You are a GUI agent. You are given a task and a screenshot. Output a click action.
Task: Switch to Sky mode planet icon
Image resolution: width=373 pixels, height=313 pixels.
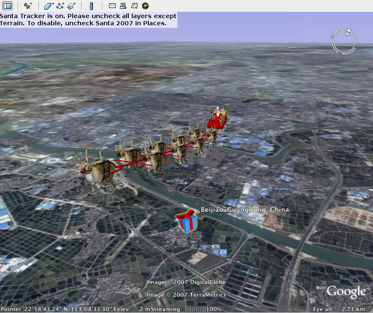click(x=145, y=6)
